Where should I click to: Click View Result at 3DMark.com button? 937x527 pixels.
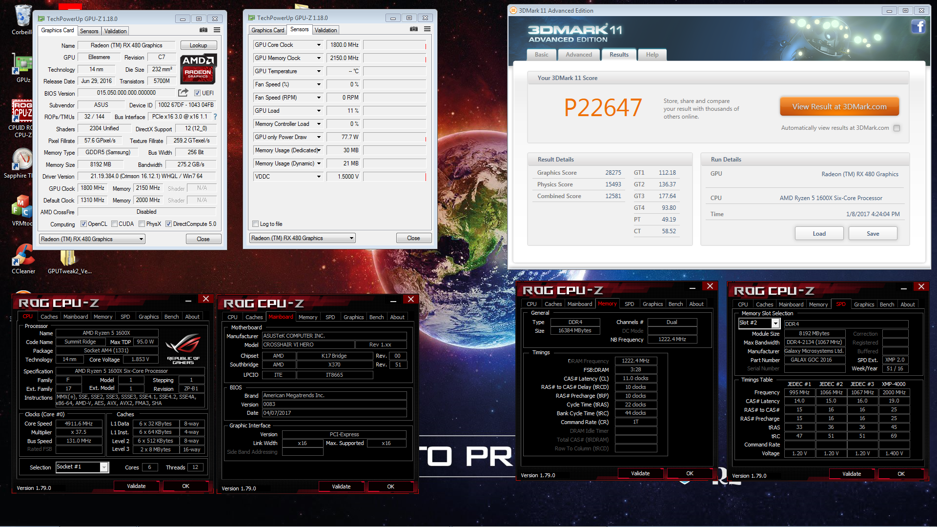(x=839, y=107)
